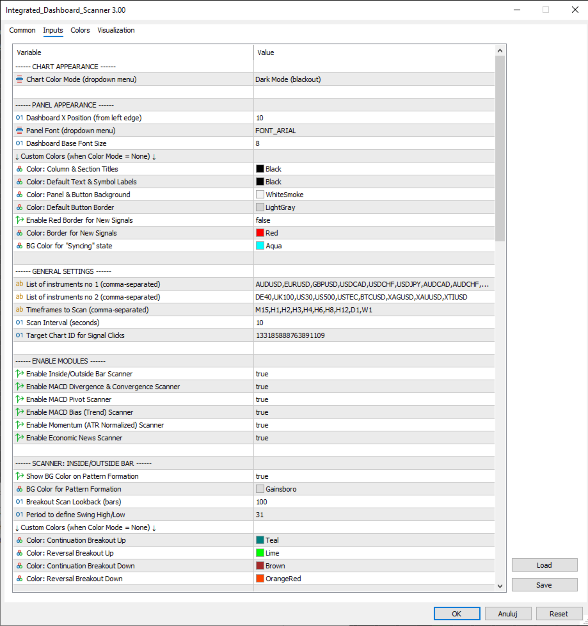Click color icon beside Border for New Signals
Viewport: 588px width, 626px height.
[19, 233]
